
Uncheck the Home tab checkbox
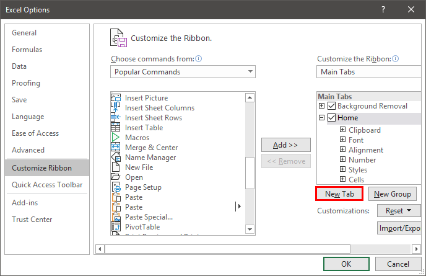pyautogui.click(x=331, y=118)
